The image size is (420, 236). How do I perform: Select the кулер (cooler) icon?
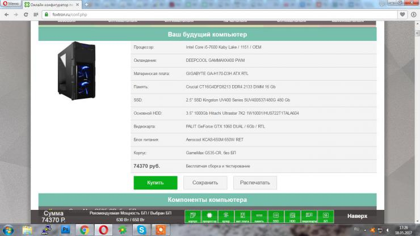pyautogui.click(x=226, y=216)
